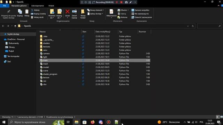Pause the screen recording
The width and height of the screenshot is (223, 125).
pyautogui.click(x=117, y=2)
